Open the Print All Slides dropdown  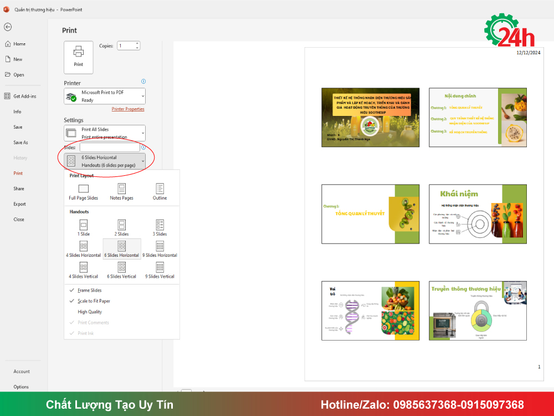point(105,133)
